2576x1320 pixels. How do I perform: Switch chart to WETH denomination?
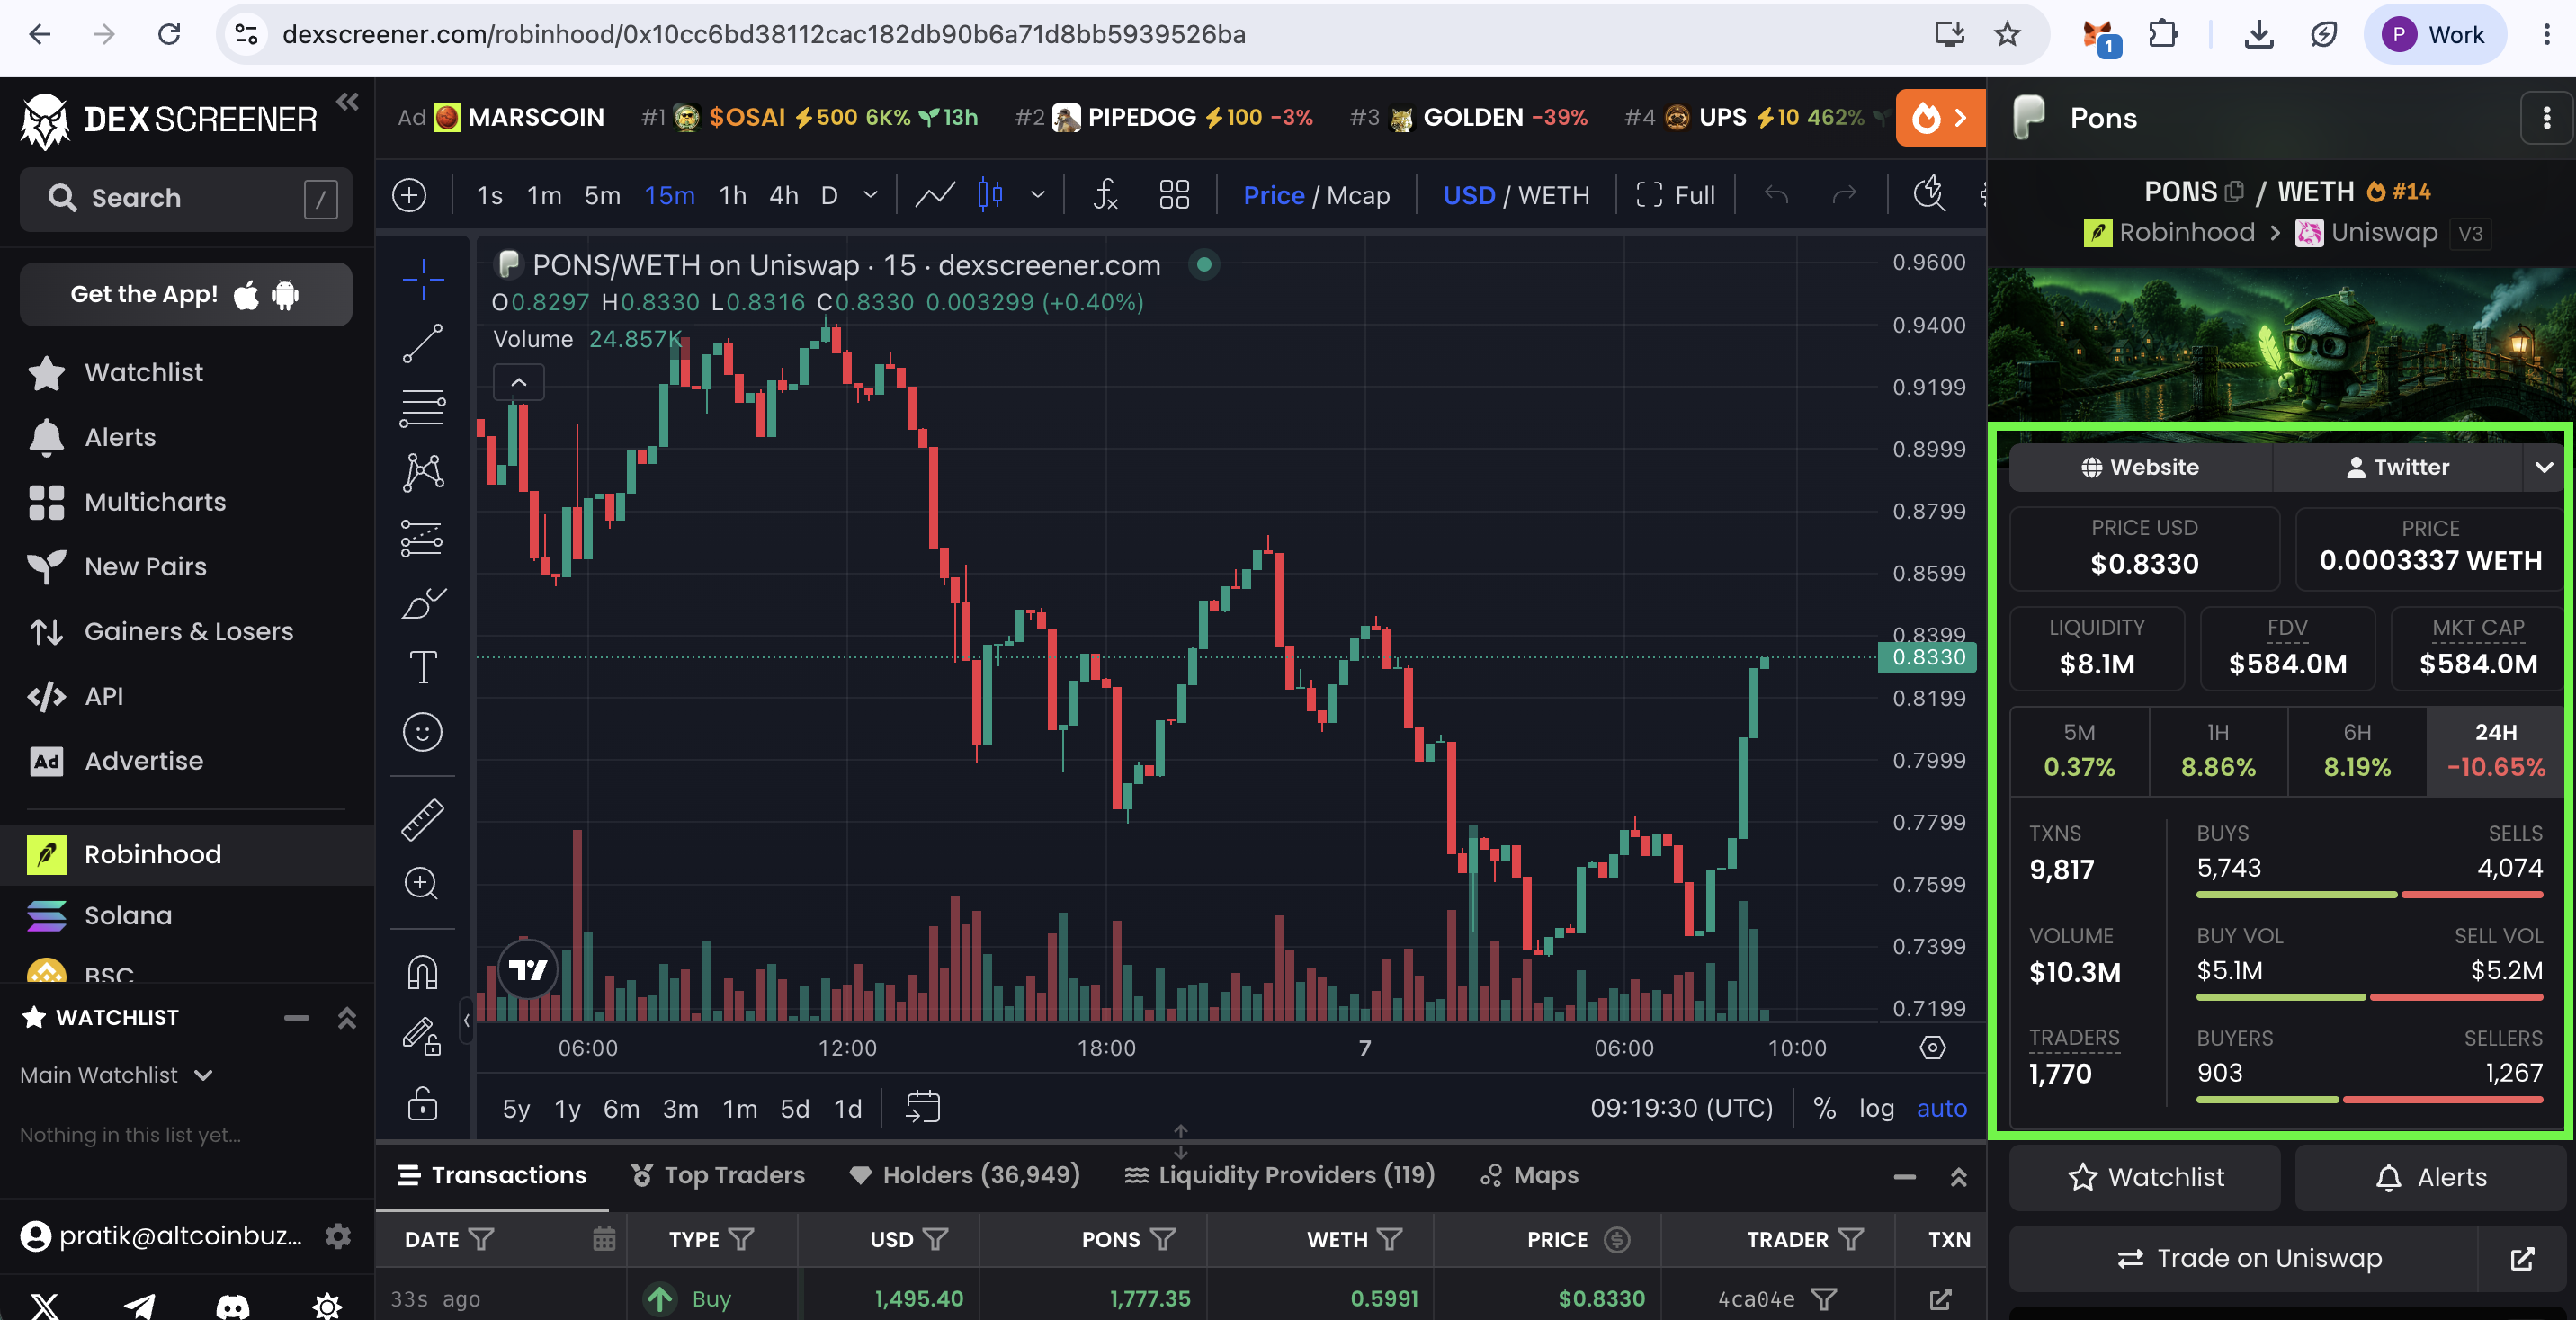tap(1553, 195)
